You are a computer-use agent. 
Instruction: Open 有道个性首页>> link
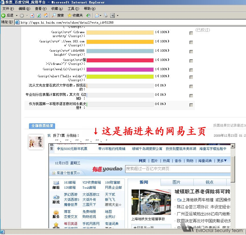click(68, 173)
